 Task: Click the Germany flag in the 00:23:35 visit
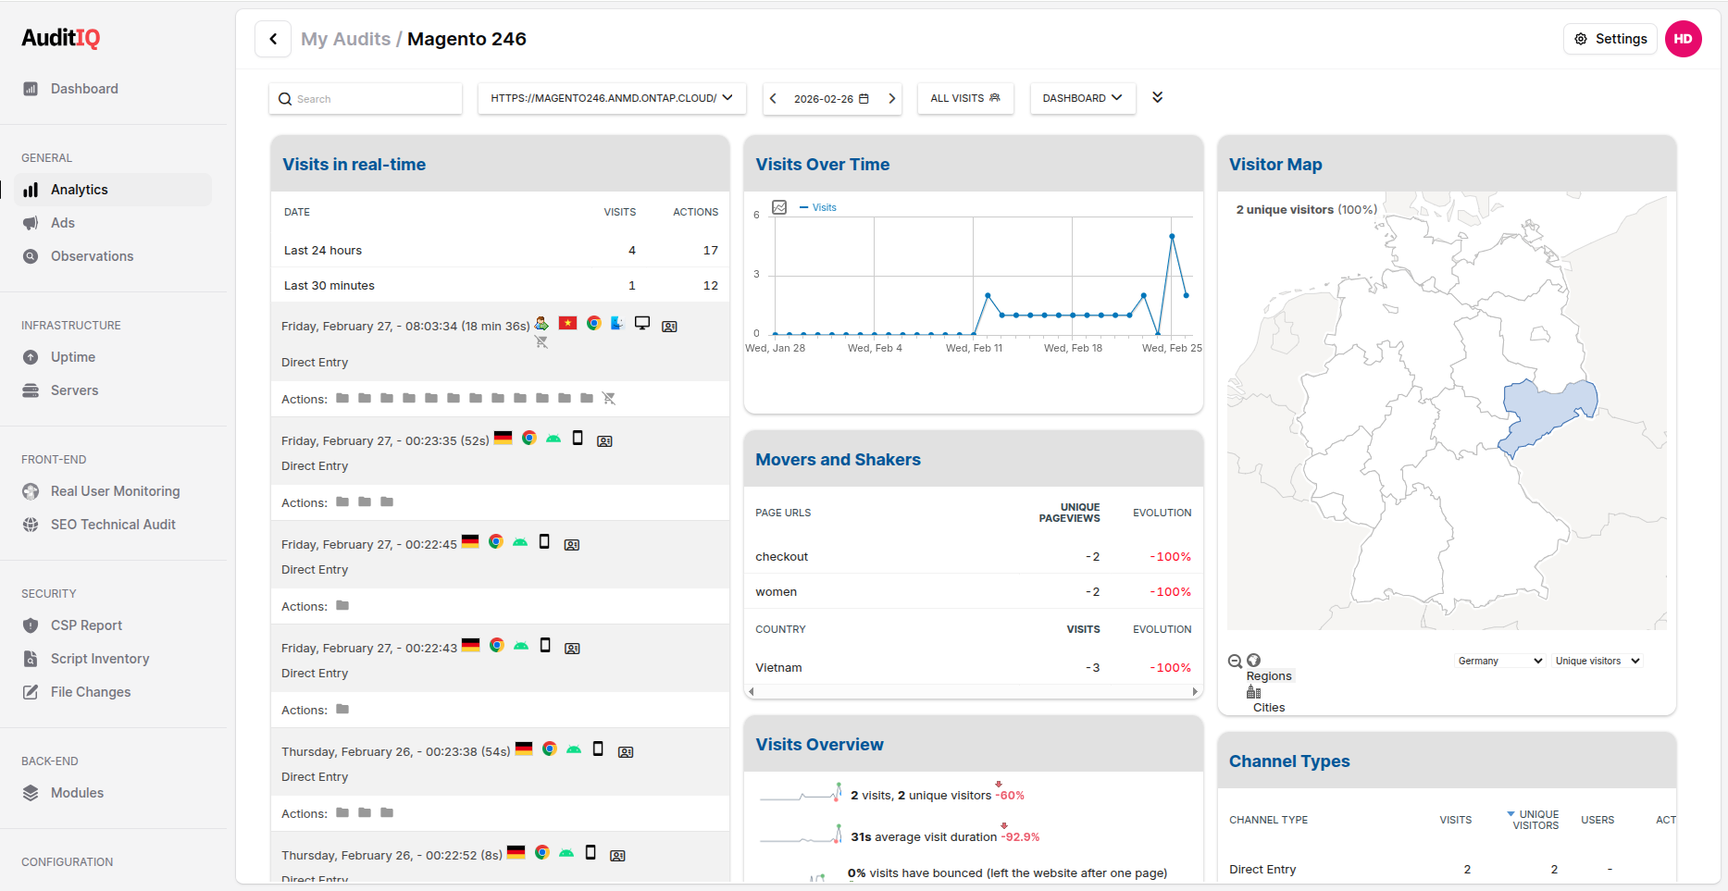coord(503,438)
